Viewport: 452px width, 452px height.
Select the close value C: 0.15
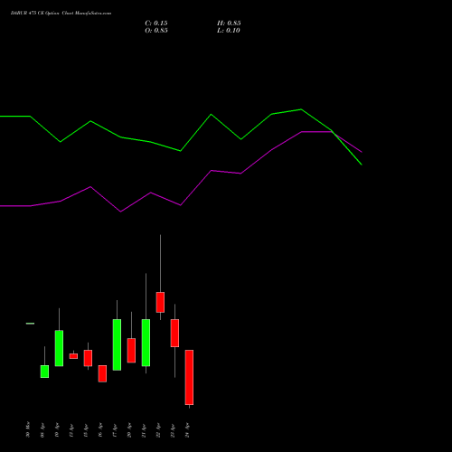pos(156,24)
